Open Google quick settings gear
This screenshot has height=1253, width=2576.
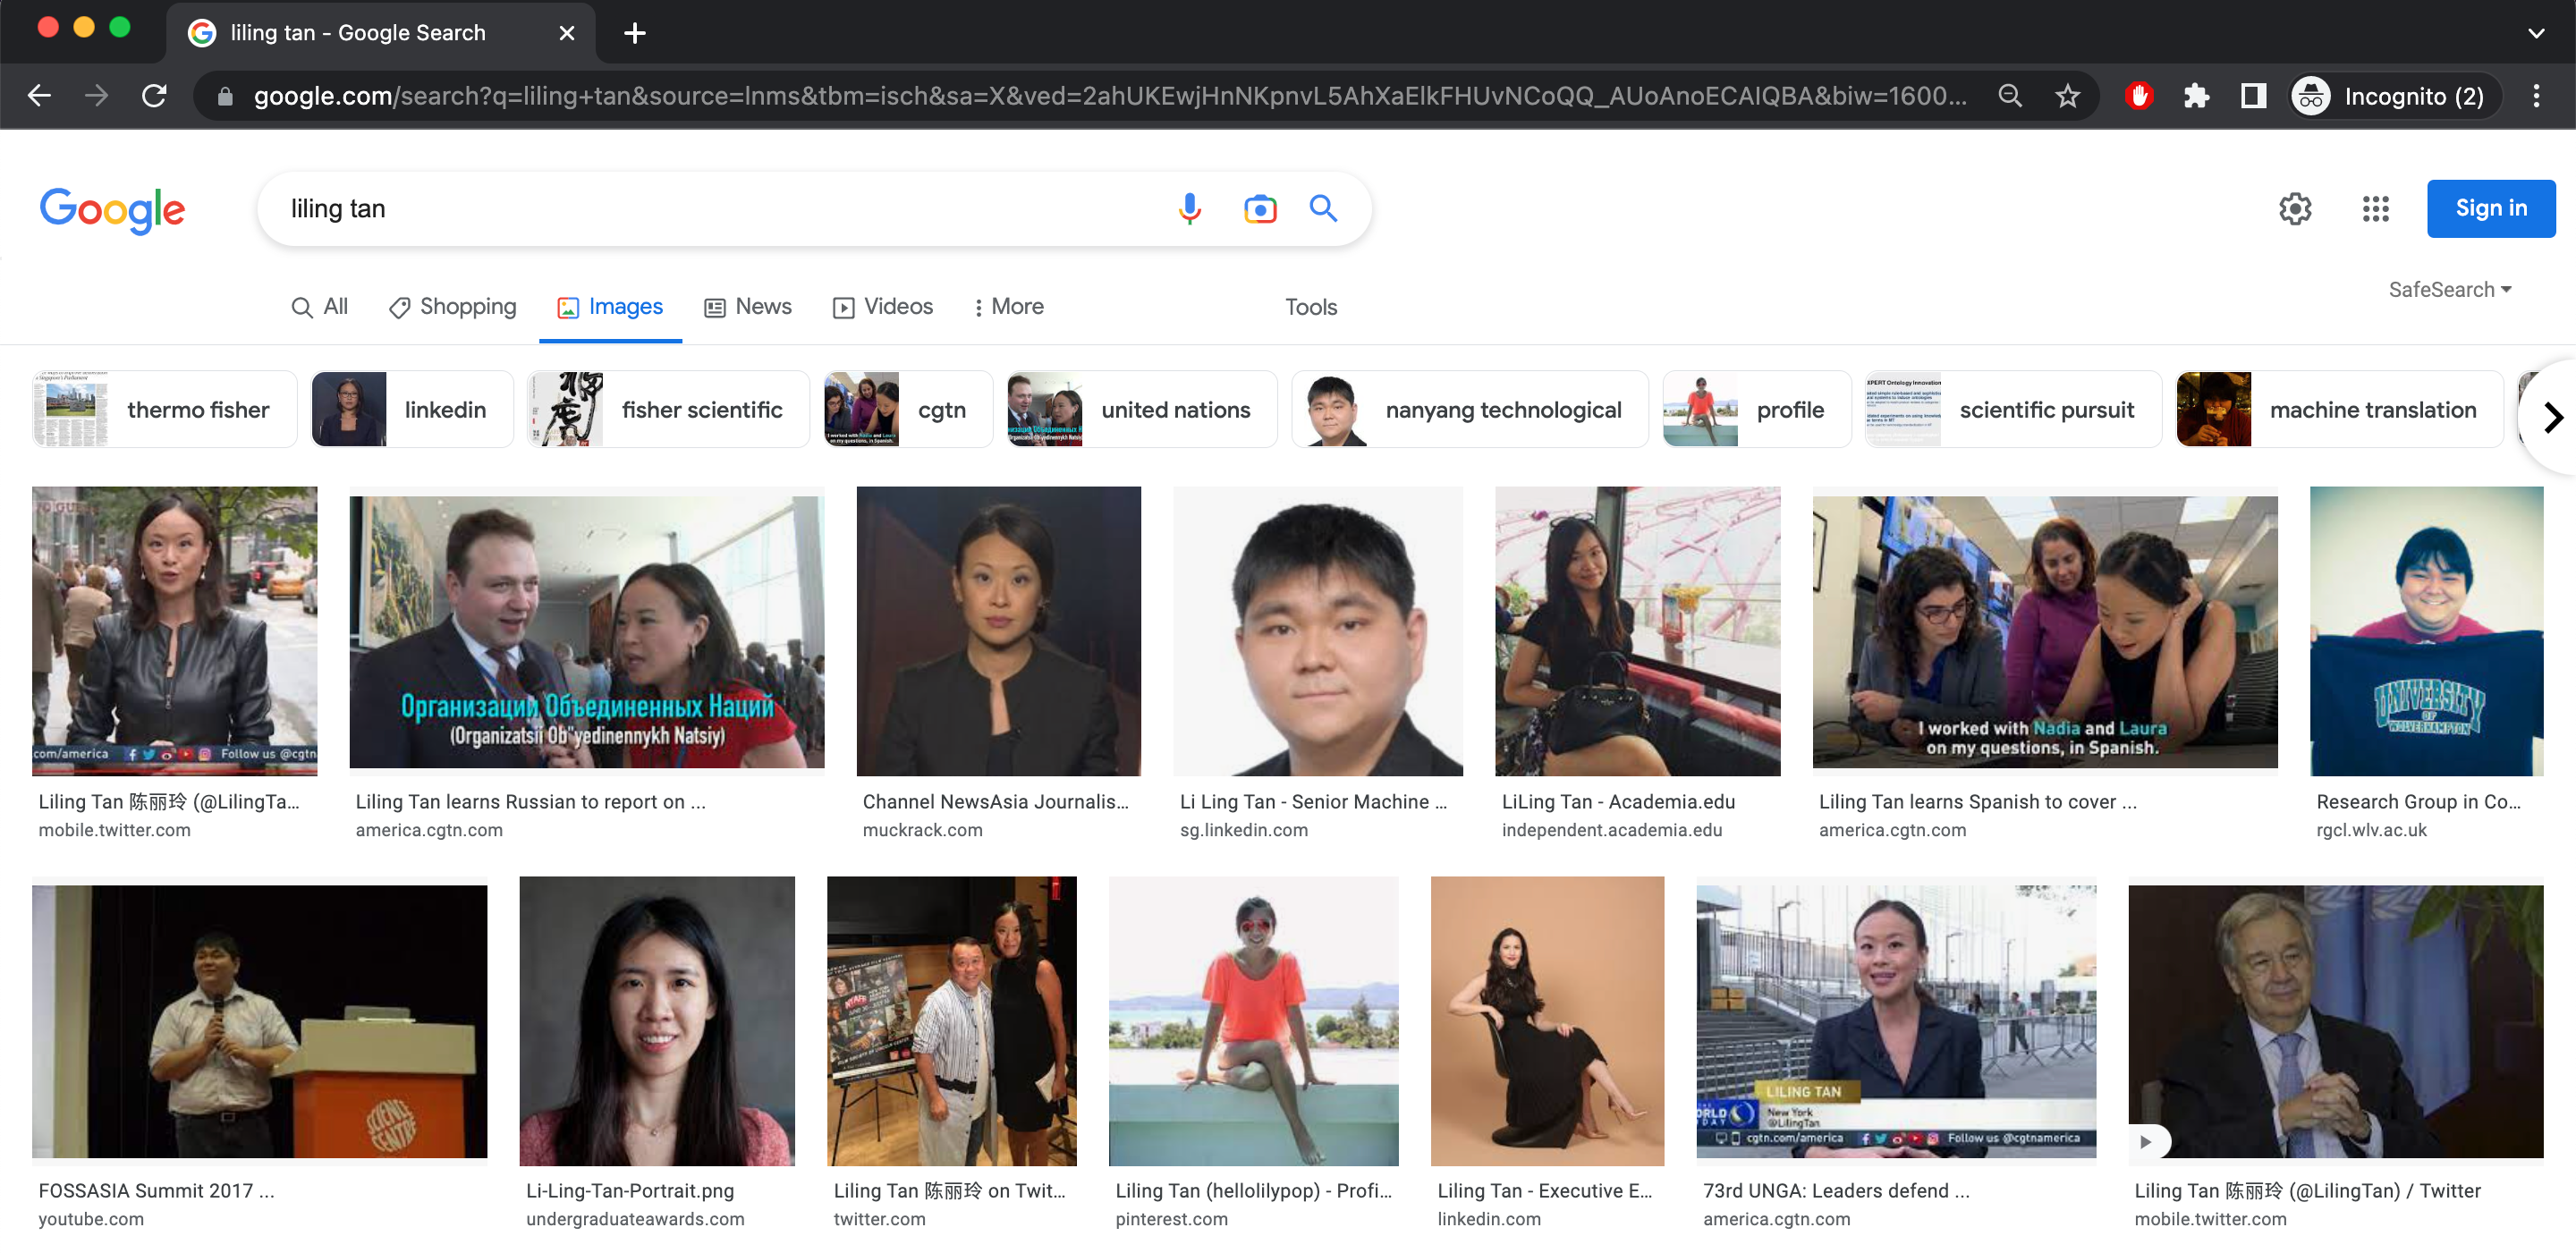coord(2294,208)
